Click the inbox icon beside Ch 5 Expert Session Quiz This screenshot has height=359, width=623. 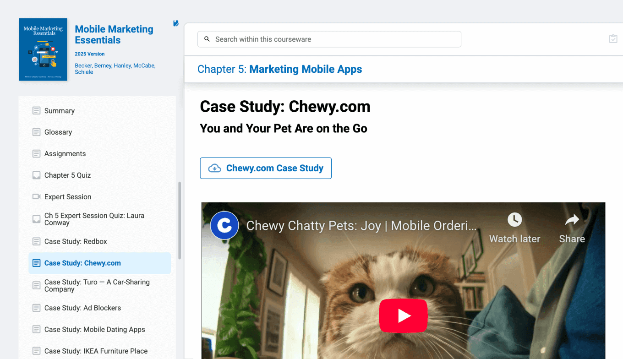click(37, 219)
